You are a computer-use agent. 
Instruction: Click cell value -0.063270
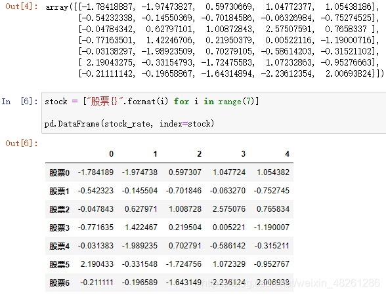[228, 191]
